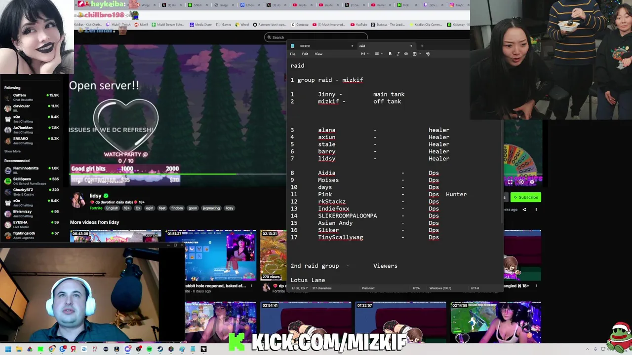Open the Windows Start menu
Image resolution: width=632 pixels, height=355 pixels.
point(8,349)
